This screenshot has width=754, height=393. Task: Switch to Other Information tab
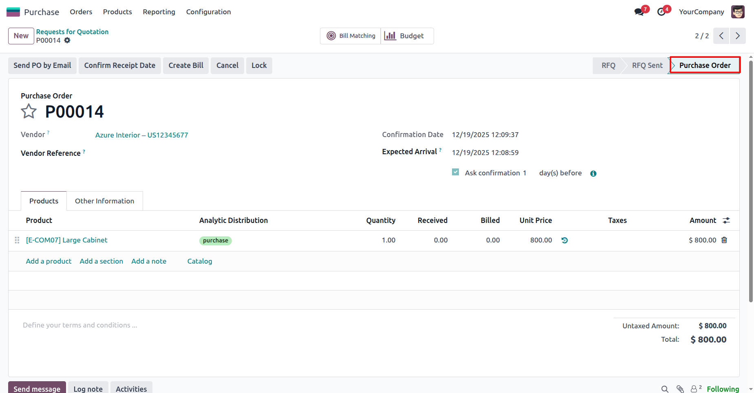click(x=104, y=201)
